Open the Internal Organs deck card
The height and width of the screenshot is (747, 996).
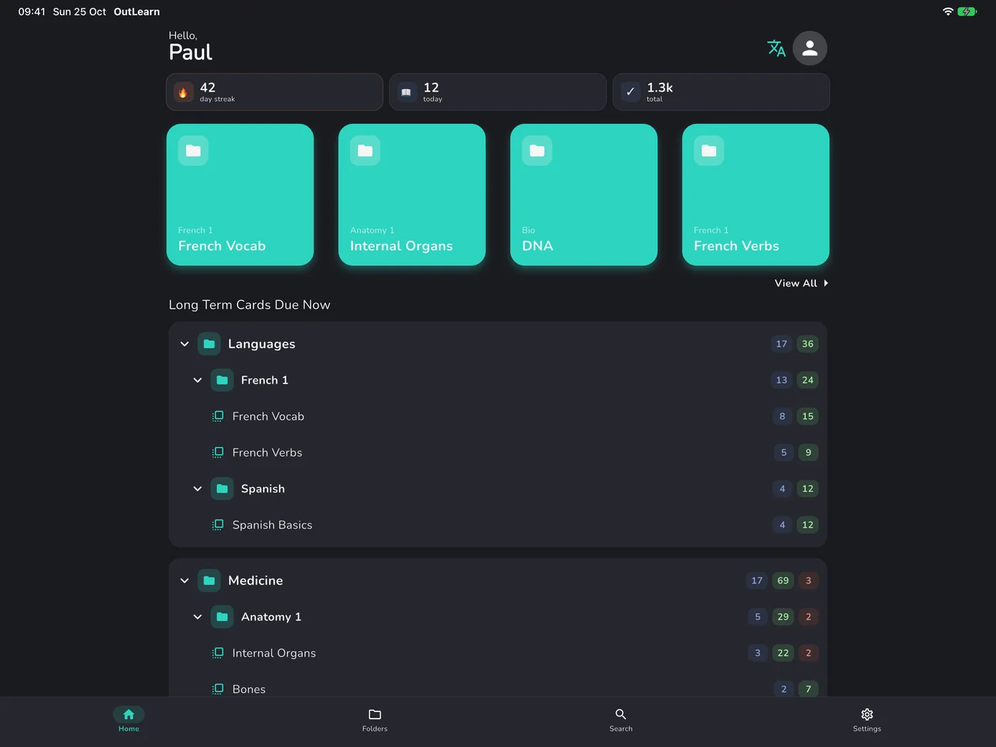pyautogui.click(x=412, y=195)
